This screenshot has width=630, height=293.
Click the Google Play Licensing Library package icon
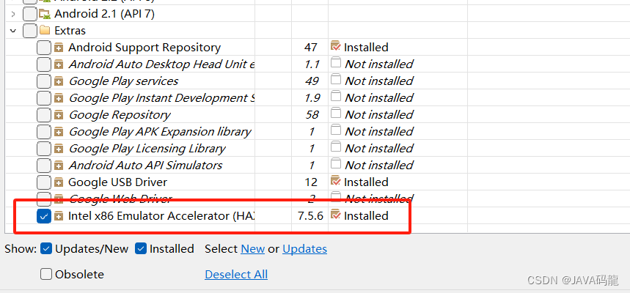[59, 149]
